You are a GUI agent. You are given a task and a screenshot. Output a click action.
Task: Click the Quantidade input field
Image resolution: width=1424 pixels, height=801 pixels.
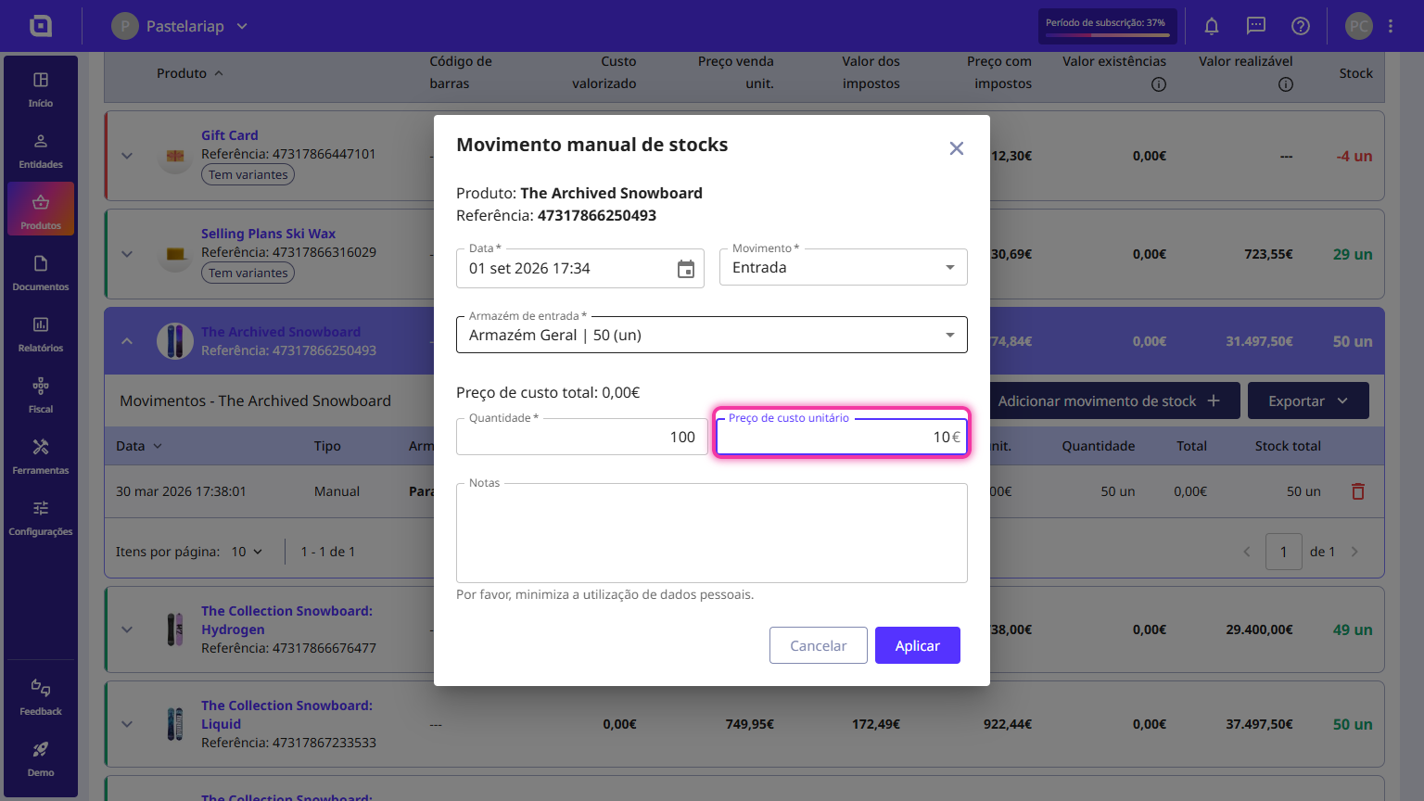coord(582,437)
